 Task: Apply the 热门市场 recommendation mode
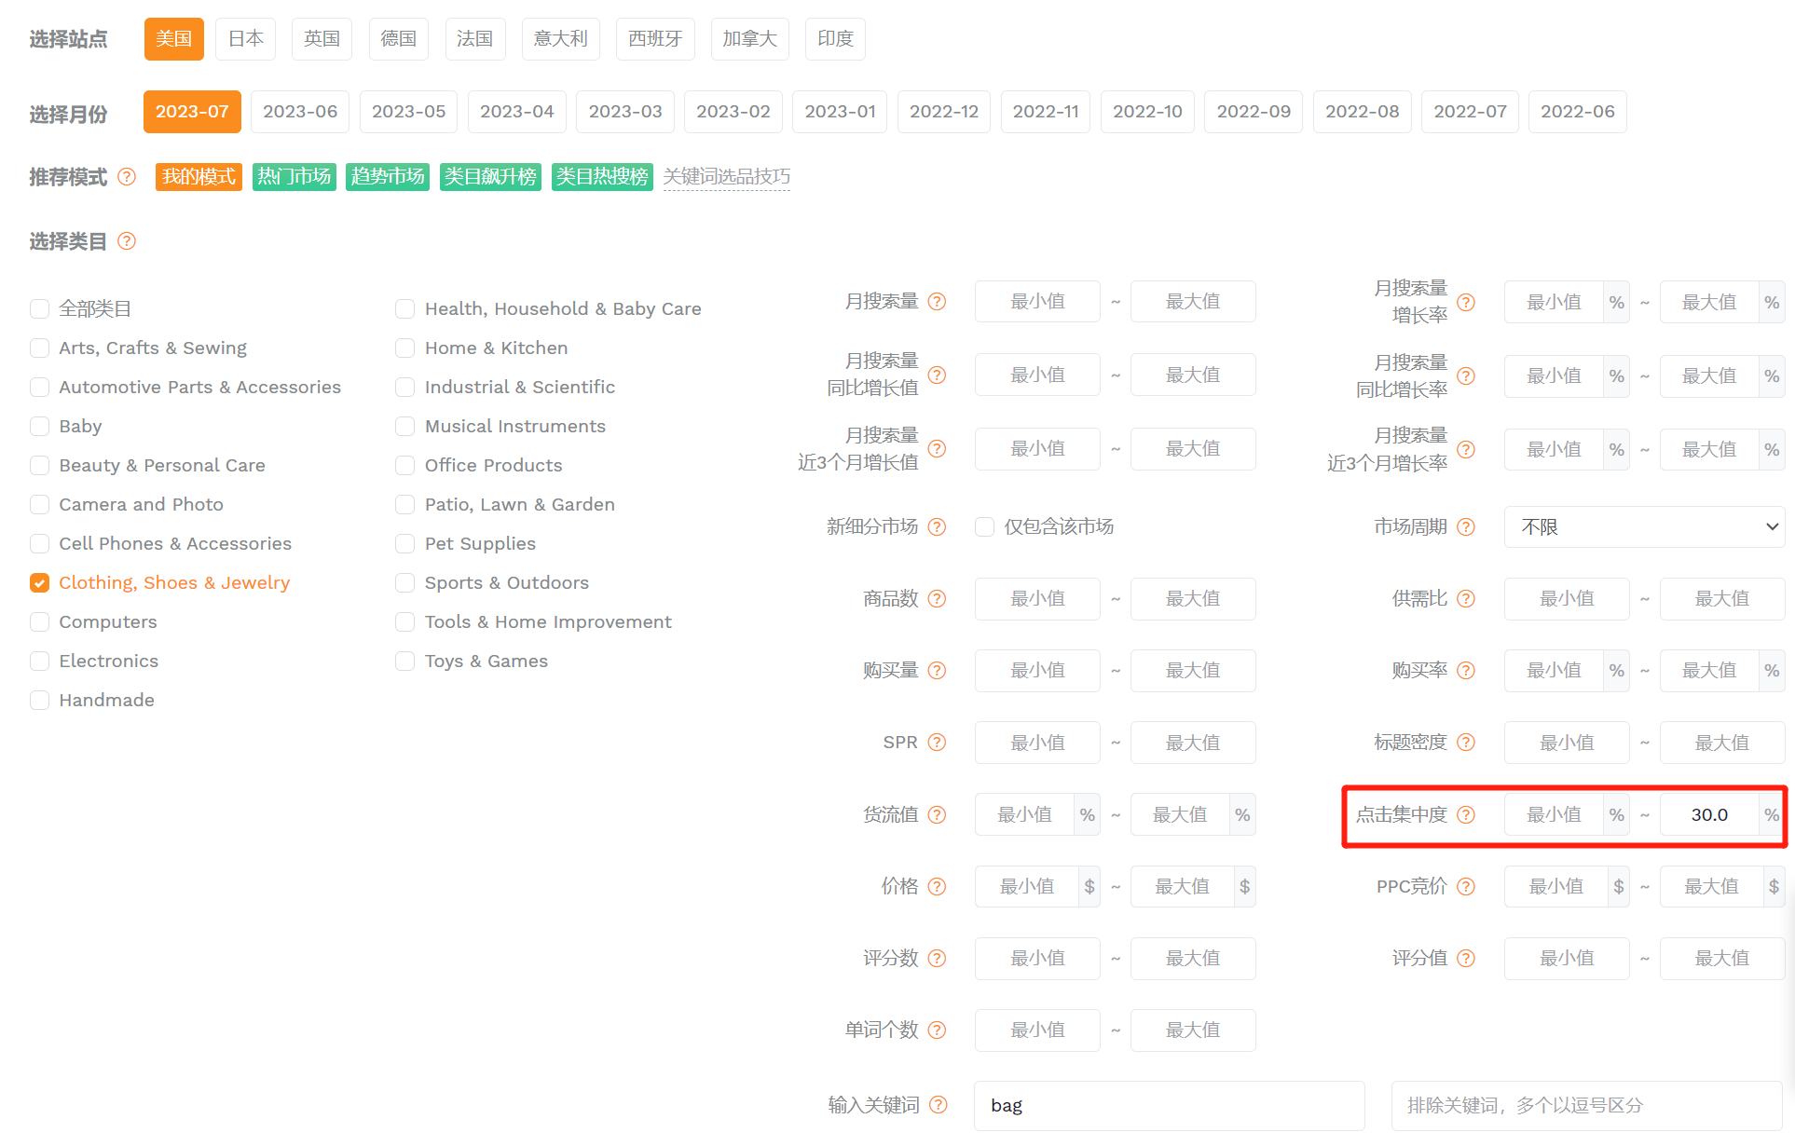(294, 177)
